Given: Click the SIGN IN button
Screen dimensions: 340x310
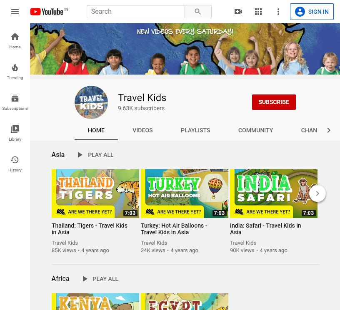Looking at the screenshot, I should 312,12.
